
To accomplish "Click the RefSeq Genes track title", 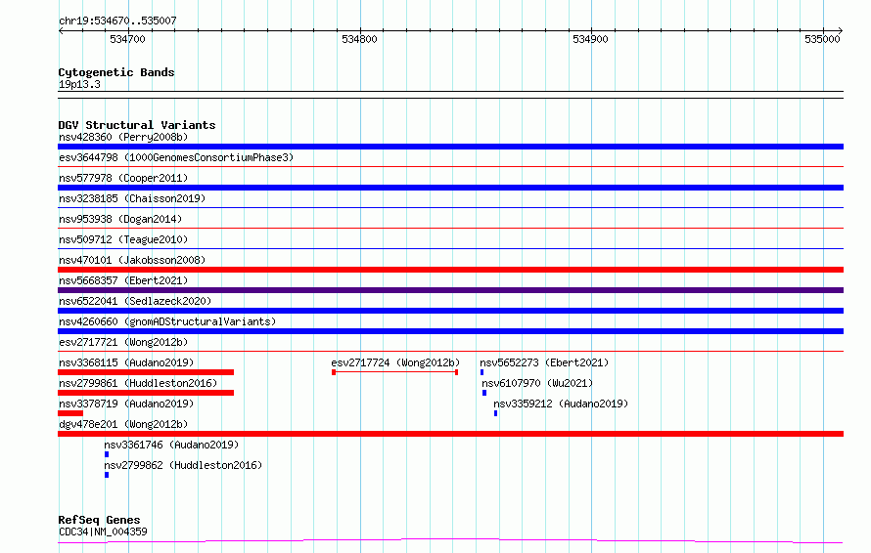I will click(x=99, y=521).
